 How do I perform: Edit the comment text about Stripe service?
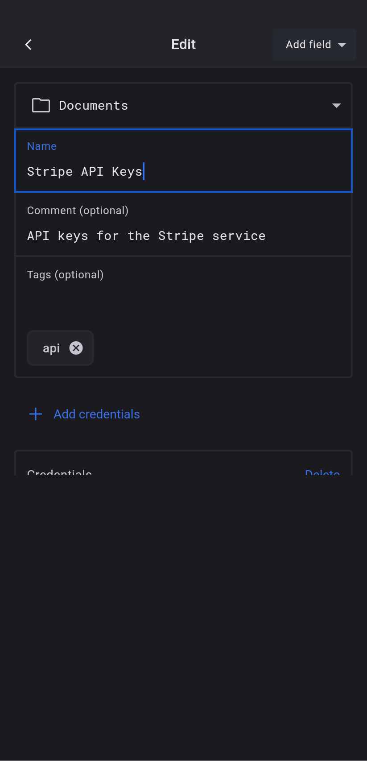[146, 236]
